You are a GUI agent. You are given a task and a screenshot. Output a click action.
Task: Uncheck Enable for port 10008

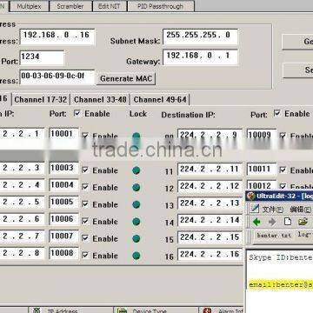point(85,256)
